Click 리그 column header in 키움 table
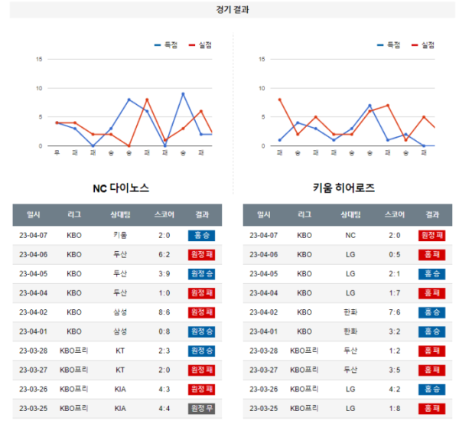This screenshot has width=459, height=431. (x=304, y=215)
